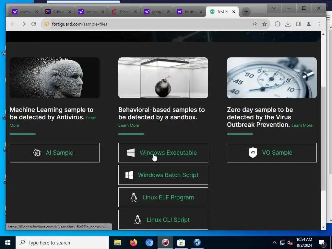332x249 pixels.
Task: Click the penguin icon beside Linux CLI Script
Action: click(137, 220)
